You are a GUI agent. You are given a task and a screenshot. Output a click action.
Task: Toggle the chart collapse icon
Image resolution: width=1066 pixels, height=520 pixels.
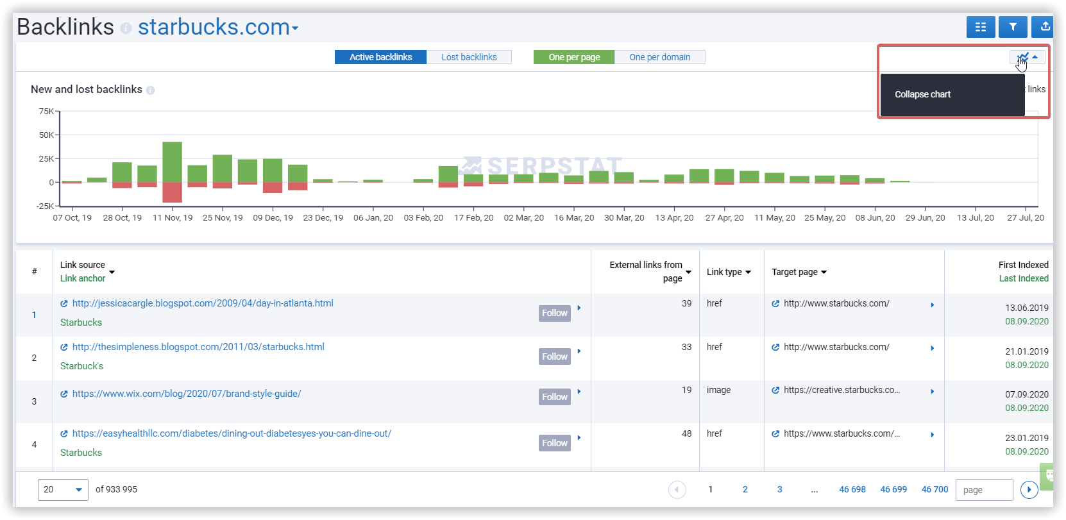[x=1028, y=57]
